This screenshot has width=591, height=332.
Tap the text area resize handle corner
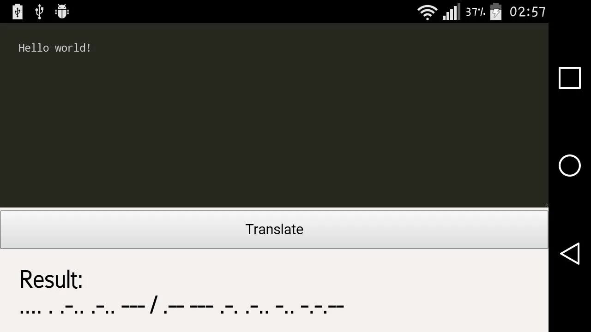pyautogui.click(x=545, y=205)
